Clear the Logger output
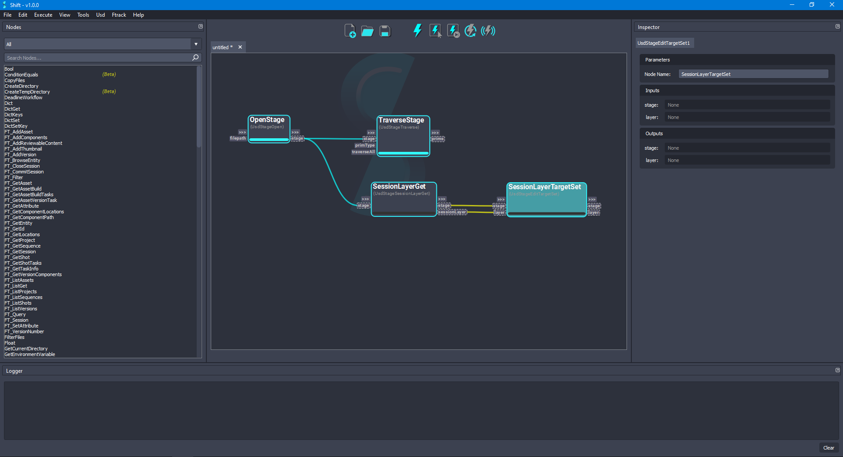This screenshot has height=457, width=843. (x=829, y=448)
